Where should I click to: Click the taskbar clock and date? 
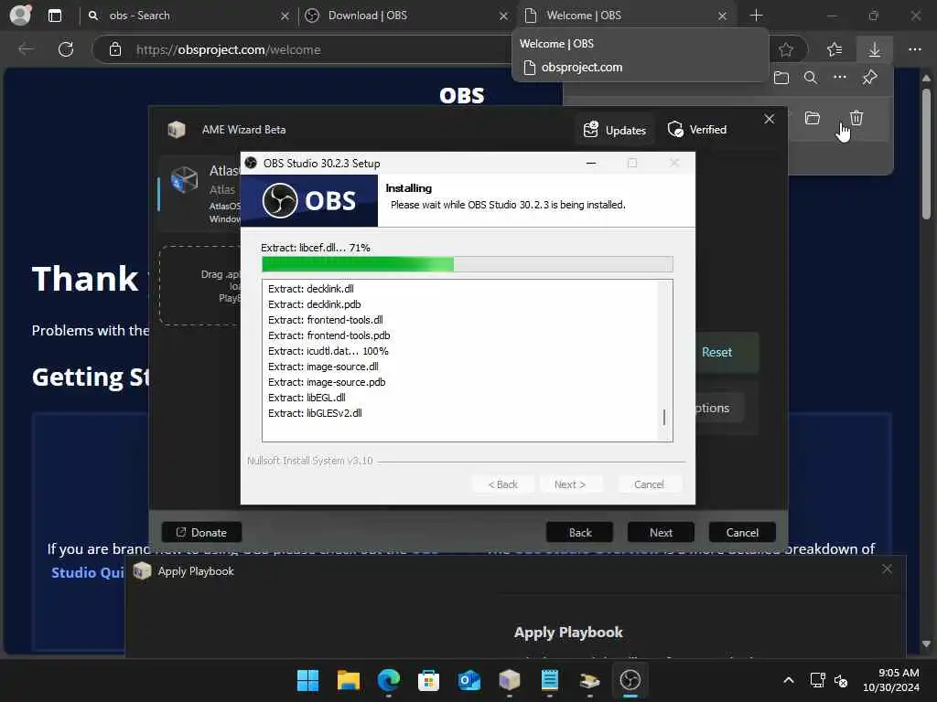891,680
